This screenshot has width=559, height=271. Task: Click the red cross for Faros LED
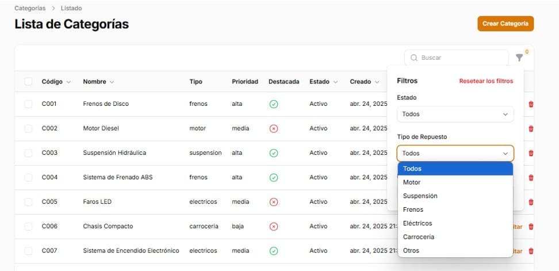click(273, 202)
